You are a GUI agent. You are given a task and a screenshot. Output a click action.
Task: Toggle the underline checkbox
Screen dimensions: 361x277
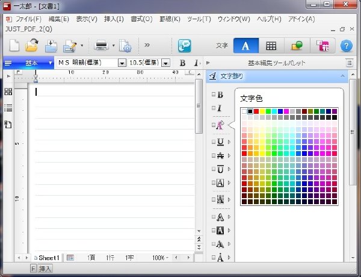214,142
